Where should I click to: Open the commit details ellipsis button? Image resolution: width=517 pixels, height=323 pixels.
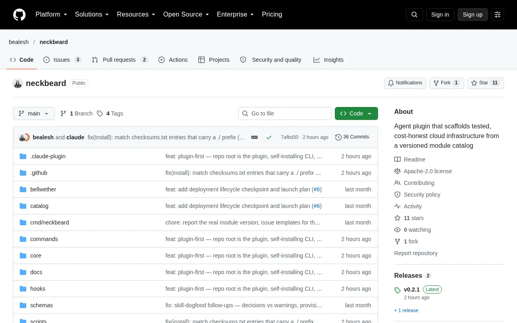(254, 137)
